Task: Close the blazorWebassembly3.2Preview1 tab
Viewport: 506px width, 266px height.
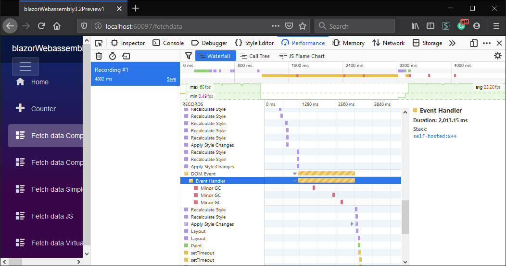Action: pyautogui.click(x=119, y=9)
